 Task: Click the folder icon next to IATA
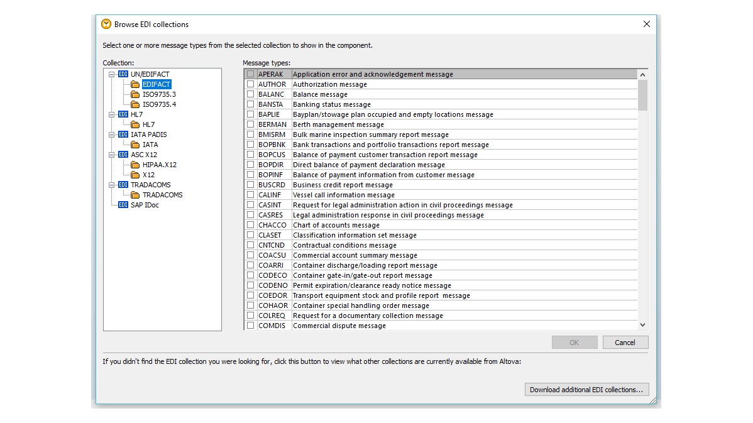point(135,145)
